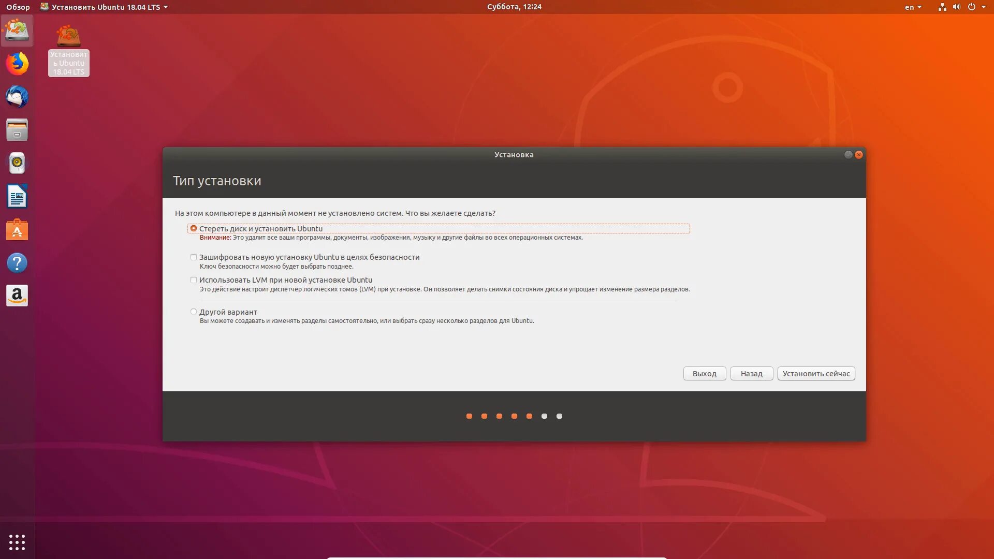
Task: Click the 'Обзор' activities button
Action: coord(18,7)
